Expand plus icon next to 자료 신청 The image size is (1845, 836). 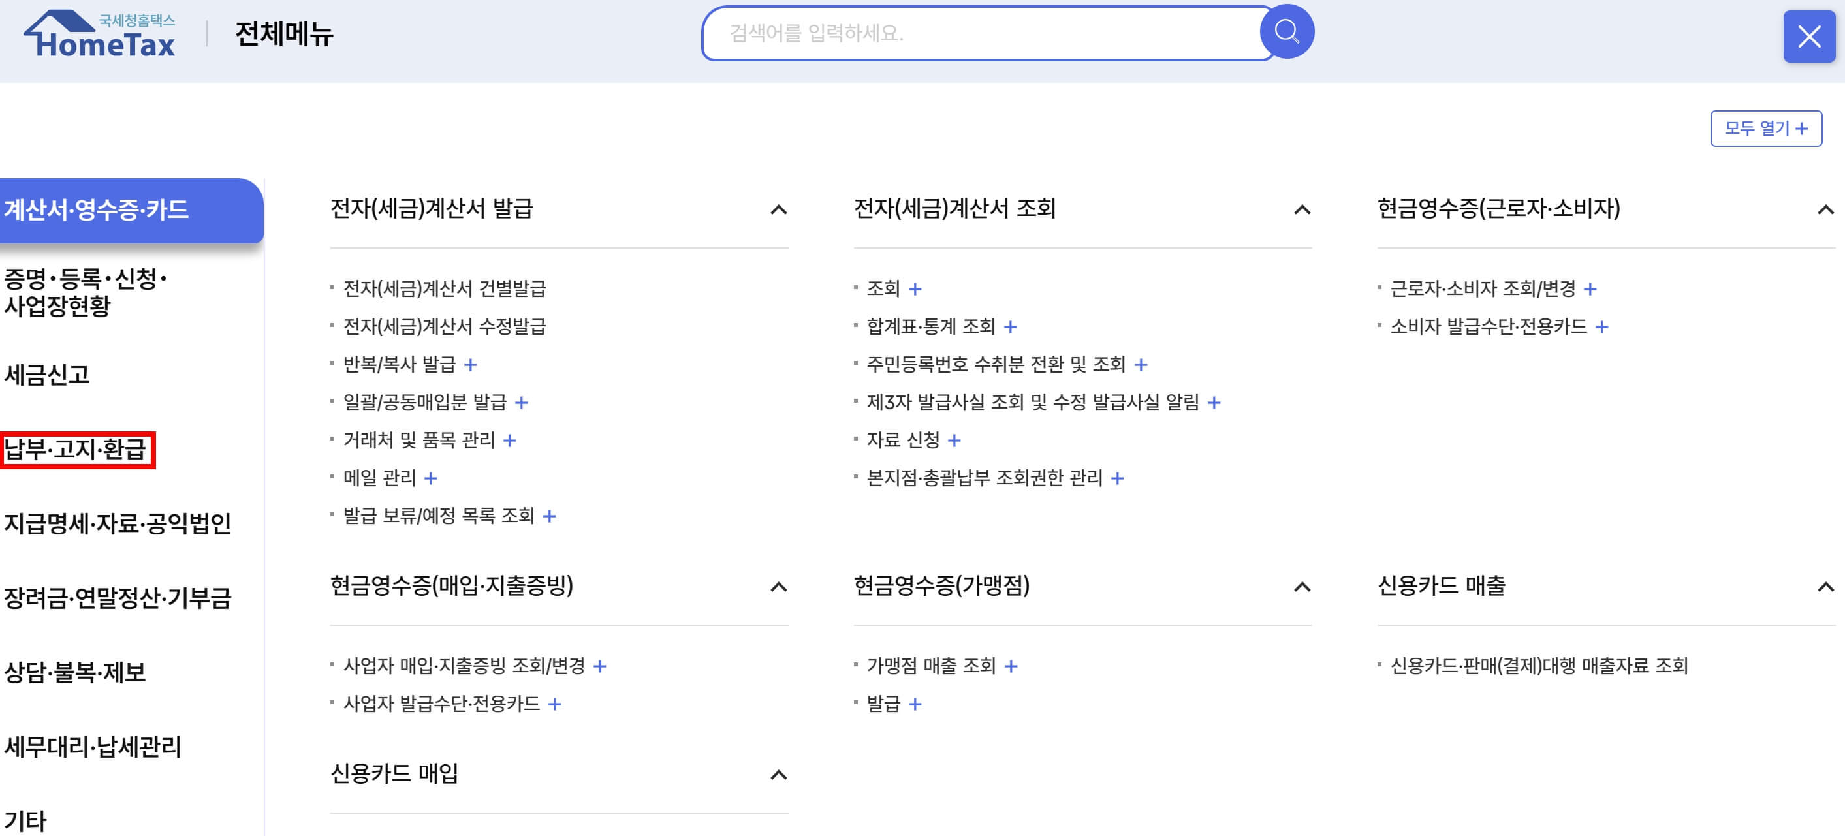(x=954, y=440)
